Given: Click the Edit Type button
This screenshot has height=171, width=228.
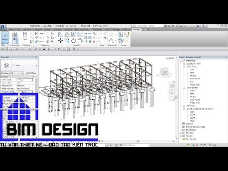Looking at the screenshot, I should tap(31, 73).
